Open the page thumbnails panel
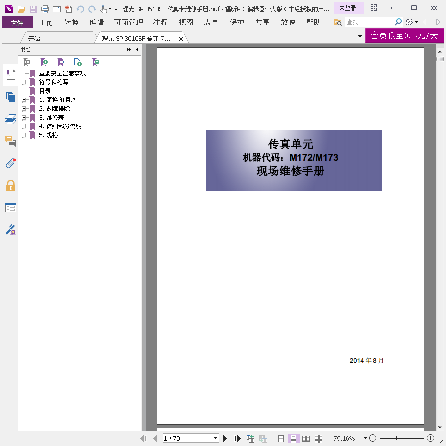446x446 pixels. (x=10, y=97)
